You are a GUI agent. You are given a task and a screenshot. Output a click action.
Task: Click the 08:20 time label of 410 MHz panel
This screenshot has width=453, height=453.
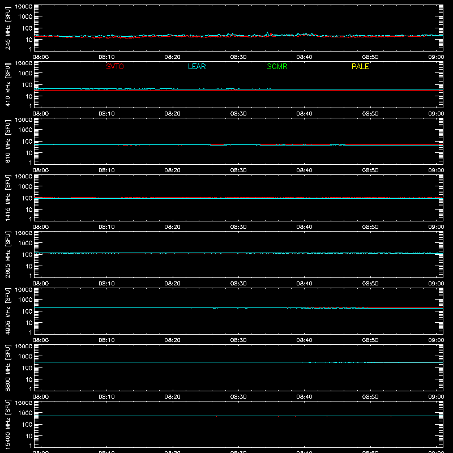tap(173, 114)
